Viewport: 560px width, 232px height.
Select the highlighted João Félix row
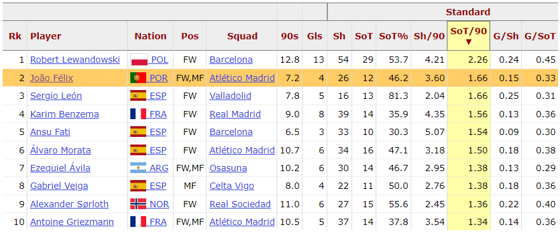pyautogui.click(x=280, y=78)
